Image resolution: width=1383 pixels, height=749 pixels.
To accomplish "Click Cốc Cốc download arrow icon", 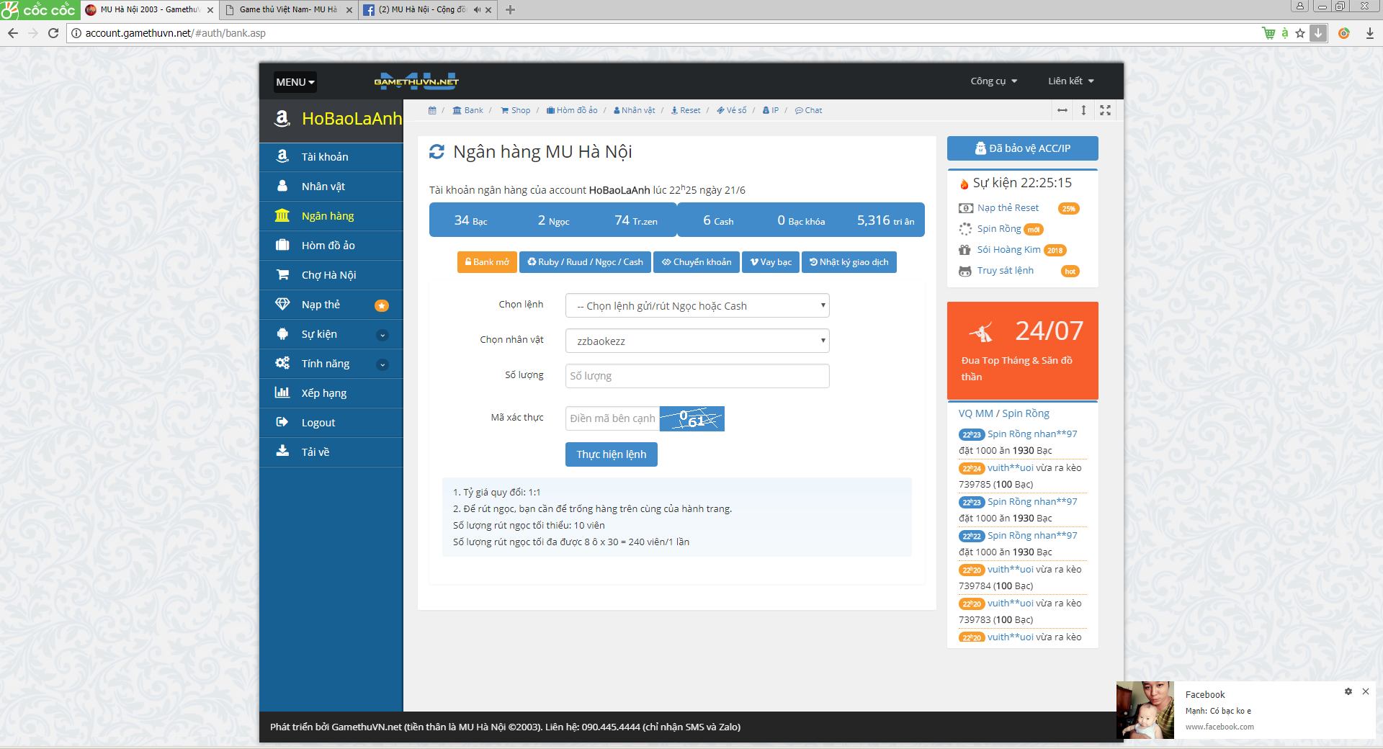I will 1318,33.
